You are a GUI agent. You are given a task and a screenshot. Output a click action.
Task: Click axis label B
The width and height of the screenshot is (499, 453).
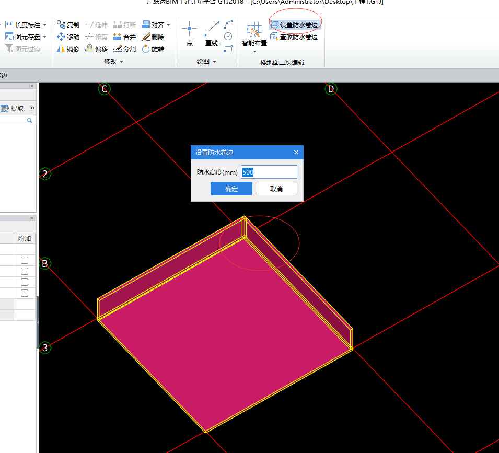pyautogui.click(x=45, y=263)
